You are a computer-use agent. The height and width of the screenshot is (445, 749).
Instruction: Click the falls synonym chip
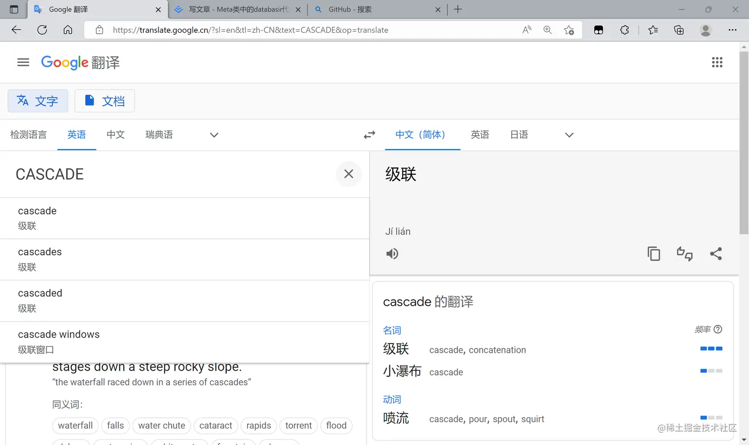pos(115,426)
